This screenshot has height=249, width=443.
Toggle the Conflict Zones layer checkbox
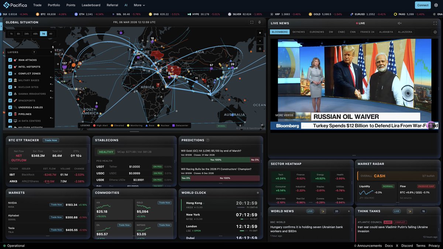click(10, 73)
